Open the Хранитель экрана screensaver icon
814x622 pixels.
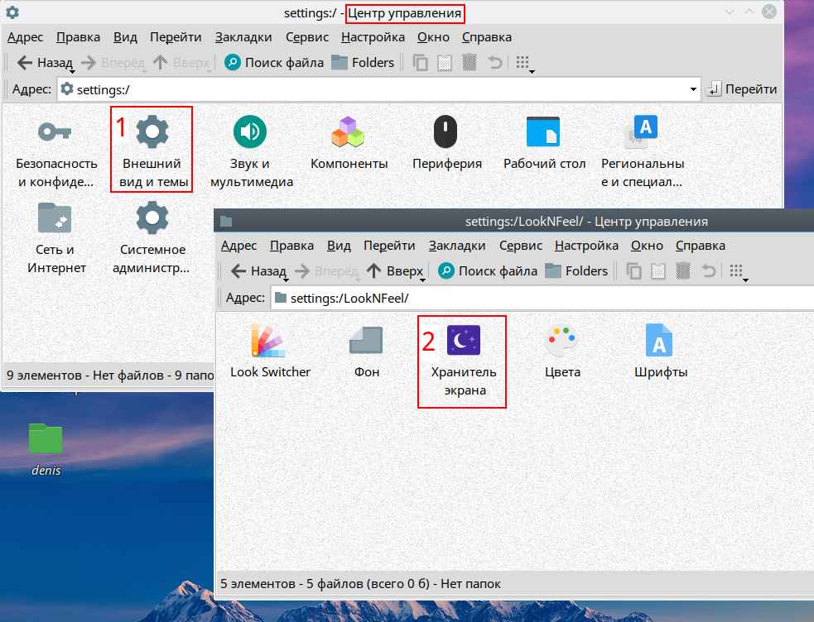[463, 340]
